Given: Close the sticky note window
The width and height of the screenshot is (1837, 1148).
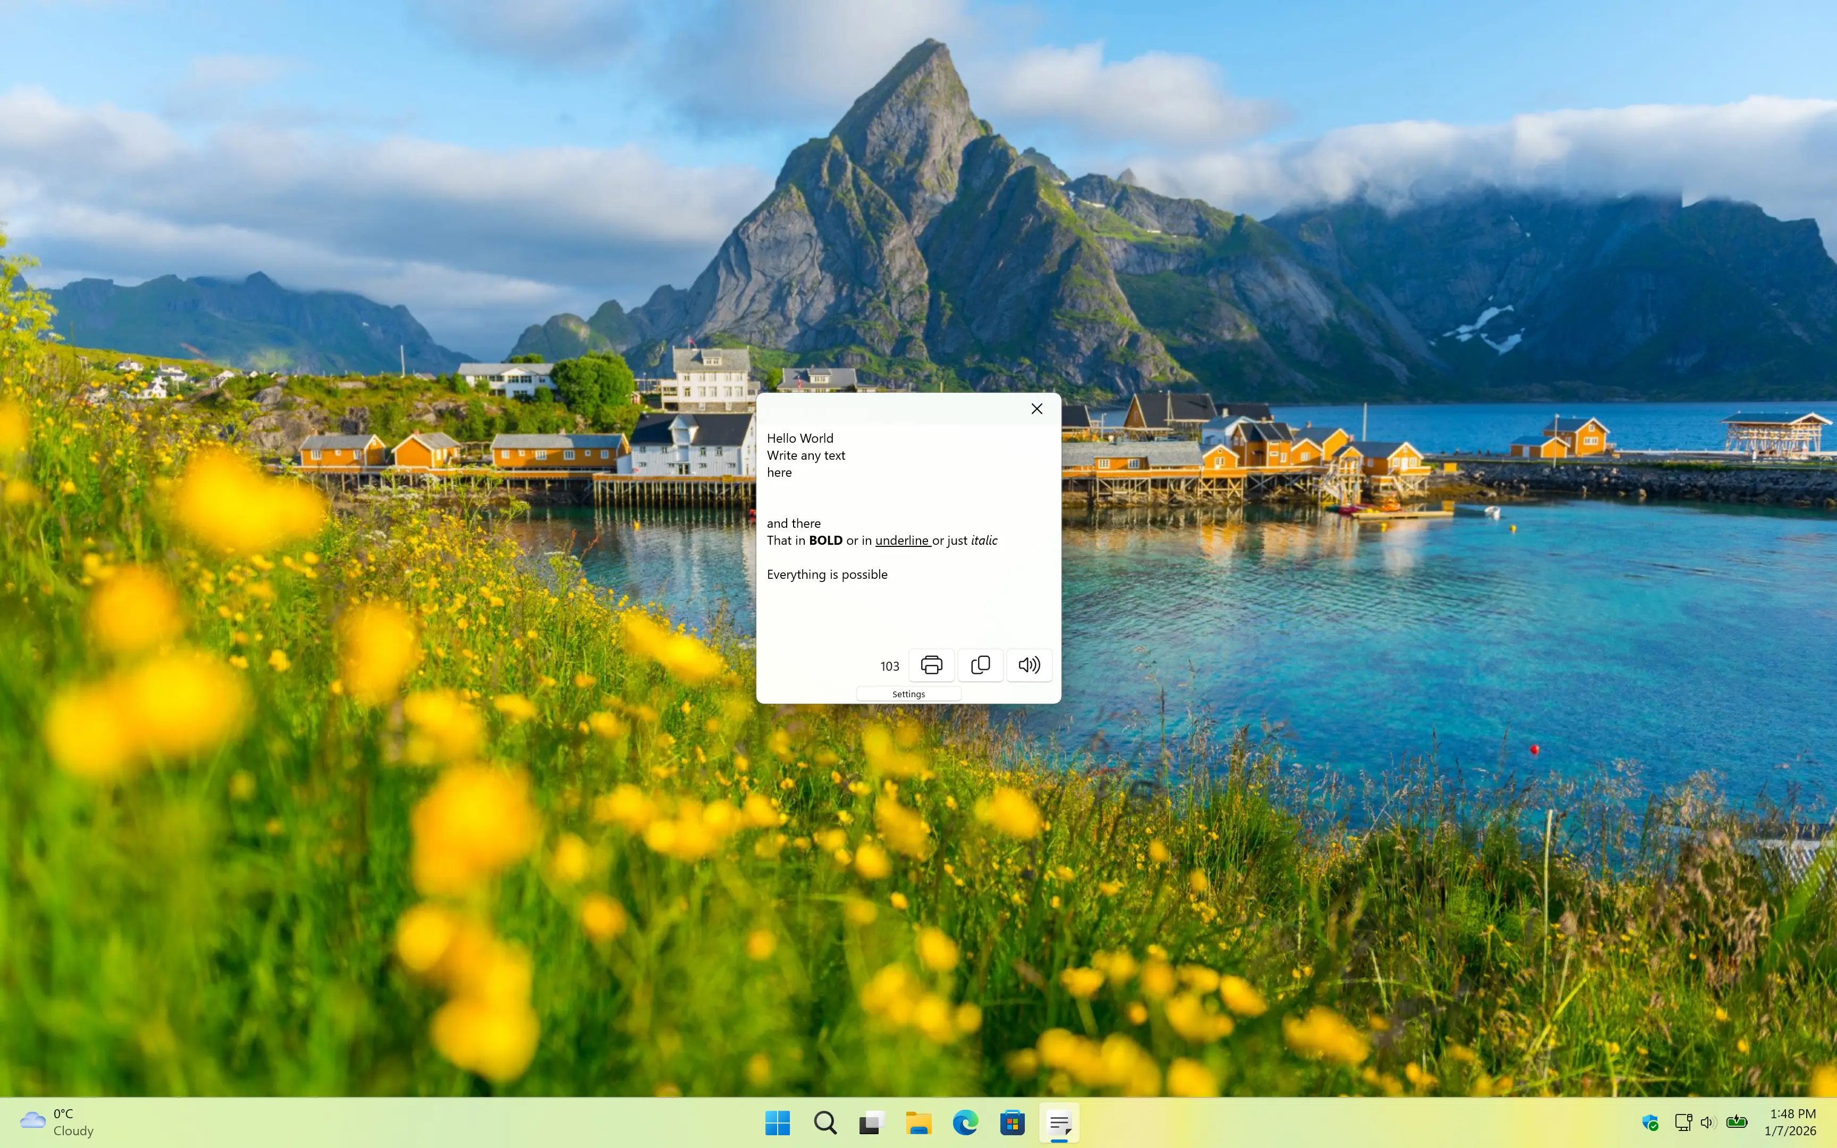Looking at the screenshot, I should point(1036,409).
